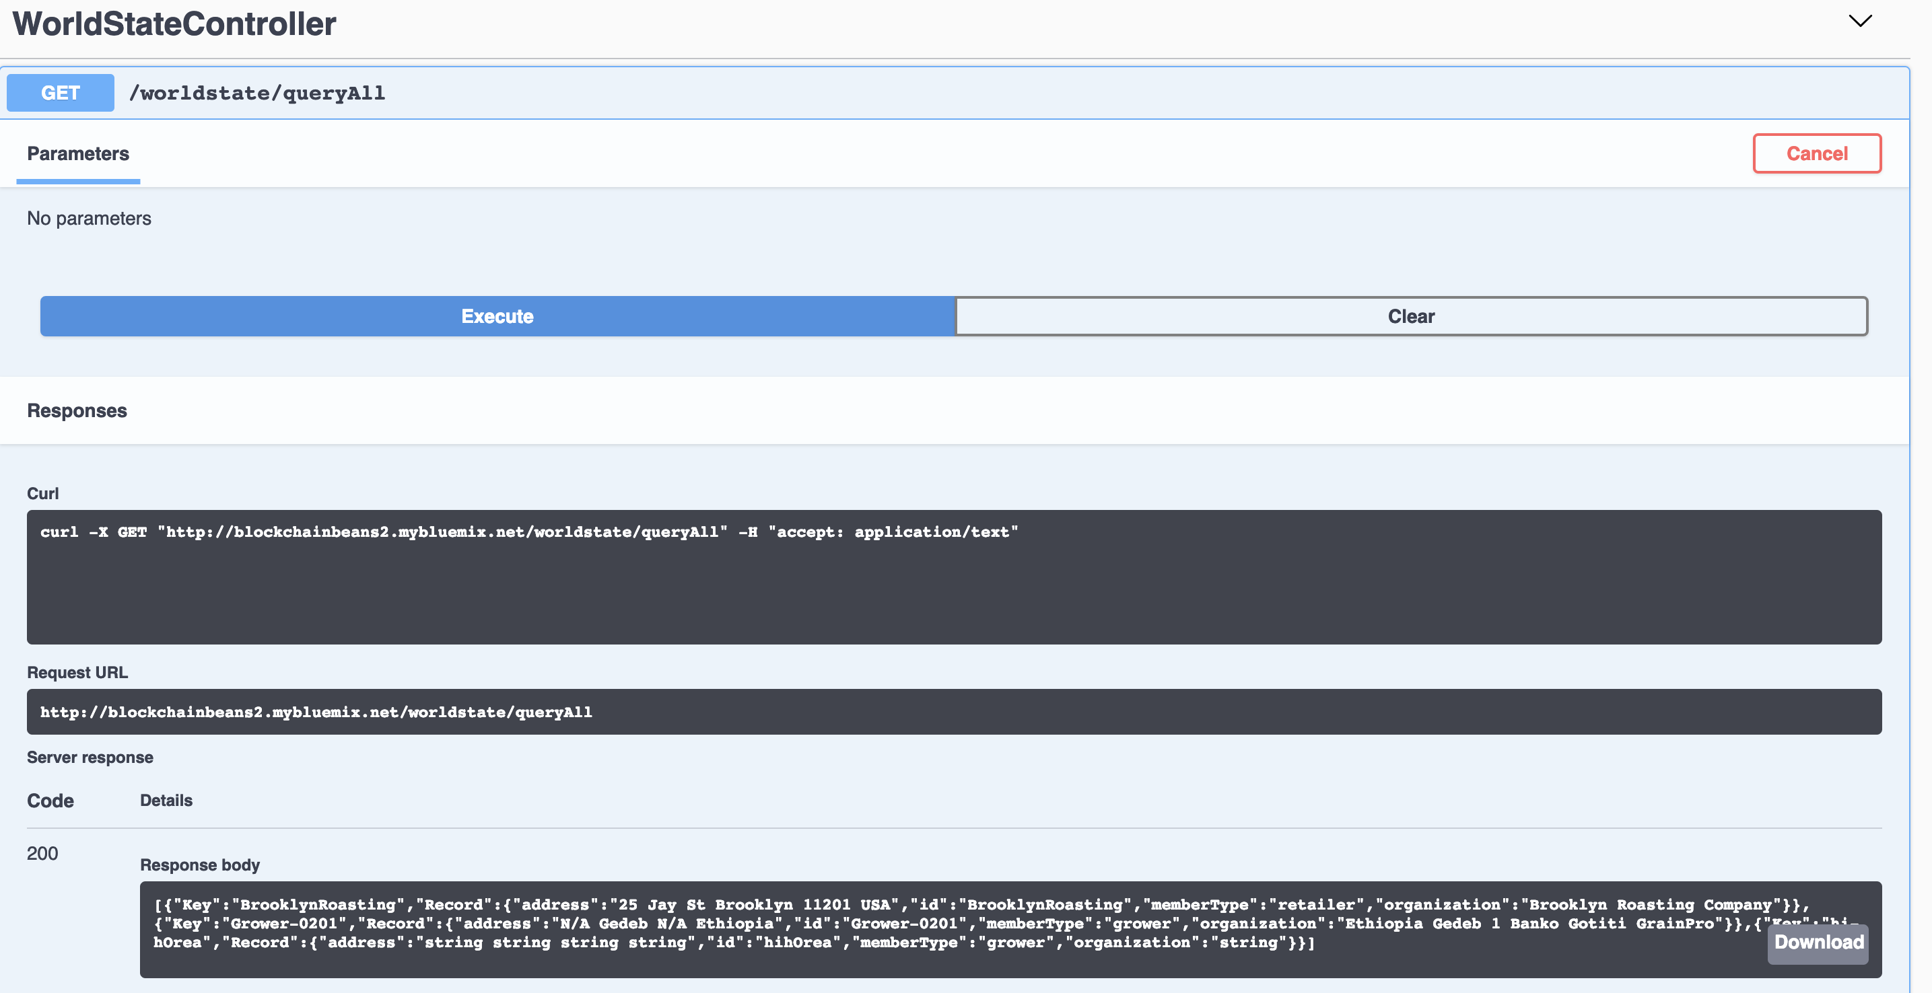Run the request with Execute
1932x993 pixels.
(497, 316)
